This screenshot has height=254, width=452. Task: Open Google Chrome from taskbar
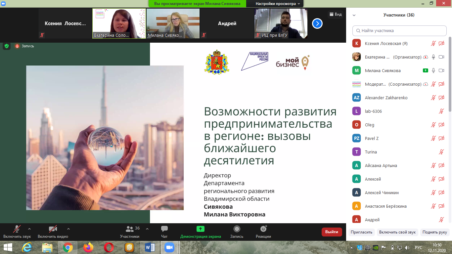(x=68, y=247)
